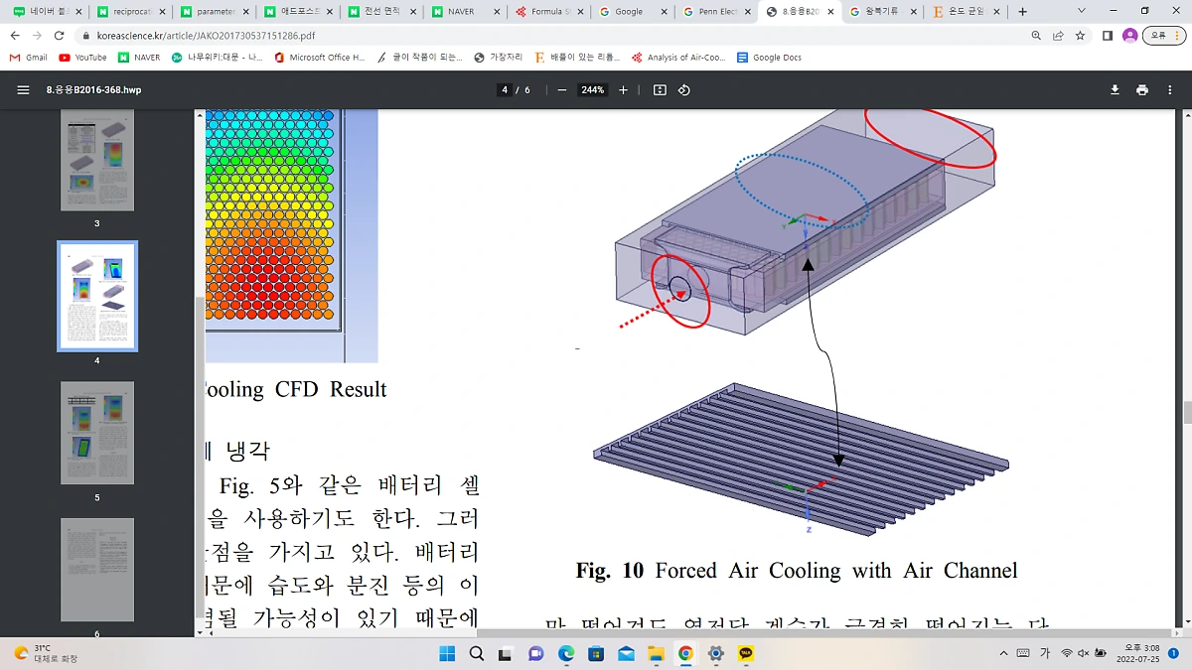This screenshot has height=670, width=1192.
Task: Open Wi-Fi network icon in tray
Action: 1067,653
